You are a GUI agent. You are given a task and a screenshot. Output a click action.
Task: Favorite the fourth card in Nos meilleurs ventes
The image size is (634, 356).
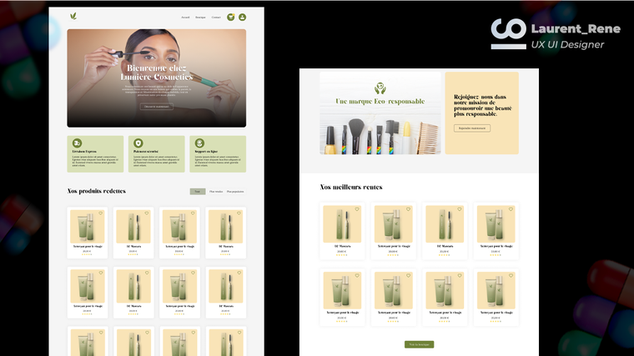coord(511,209)
